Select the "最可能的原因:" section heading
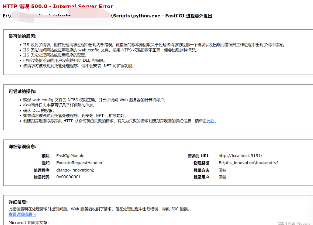 22,36
